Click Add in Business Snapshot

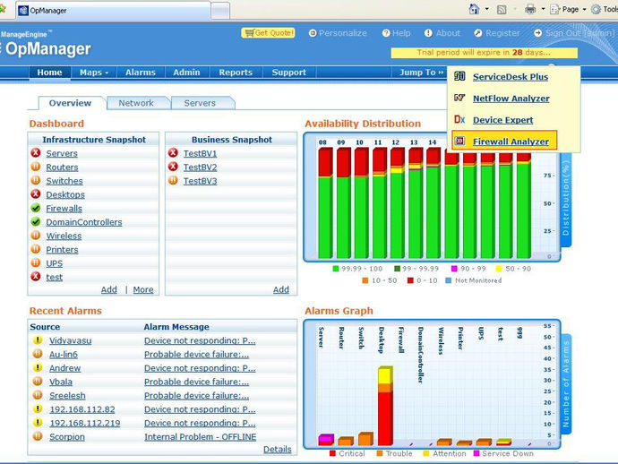[281, 289]
